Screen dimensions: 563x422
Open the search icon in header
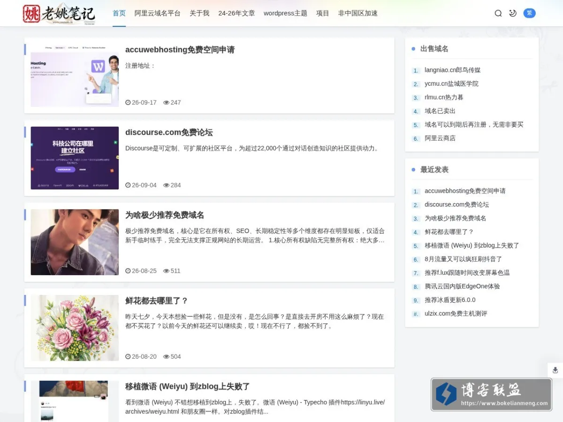tap(498, 13)
